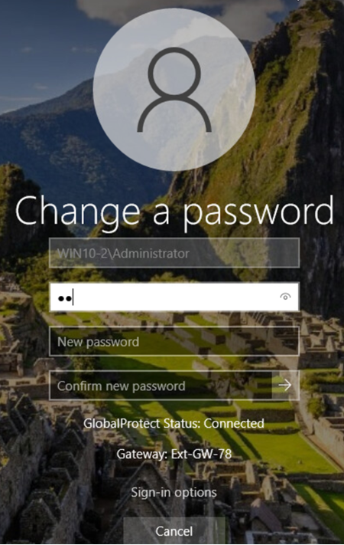Click the WIN10-2\Administrator username box

tap(174, 253)
